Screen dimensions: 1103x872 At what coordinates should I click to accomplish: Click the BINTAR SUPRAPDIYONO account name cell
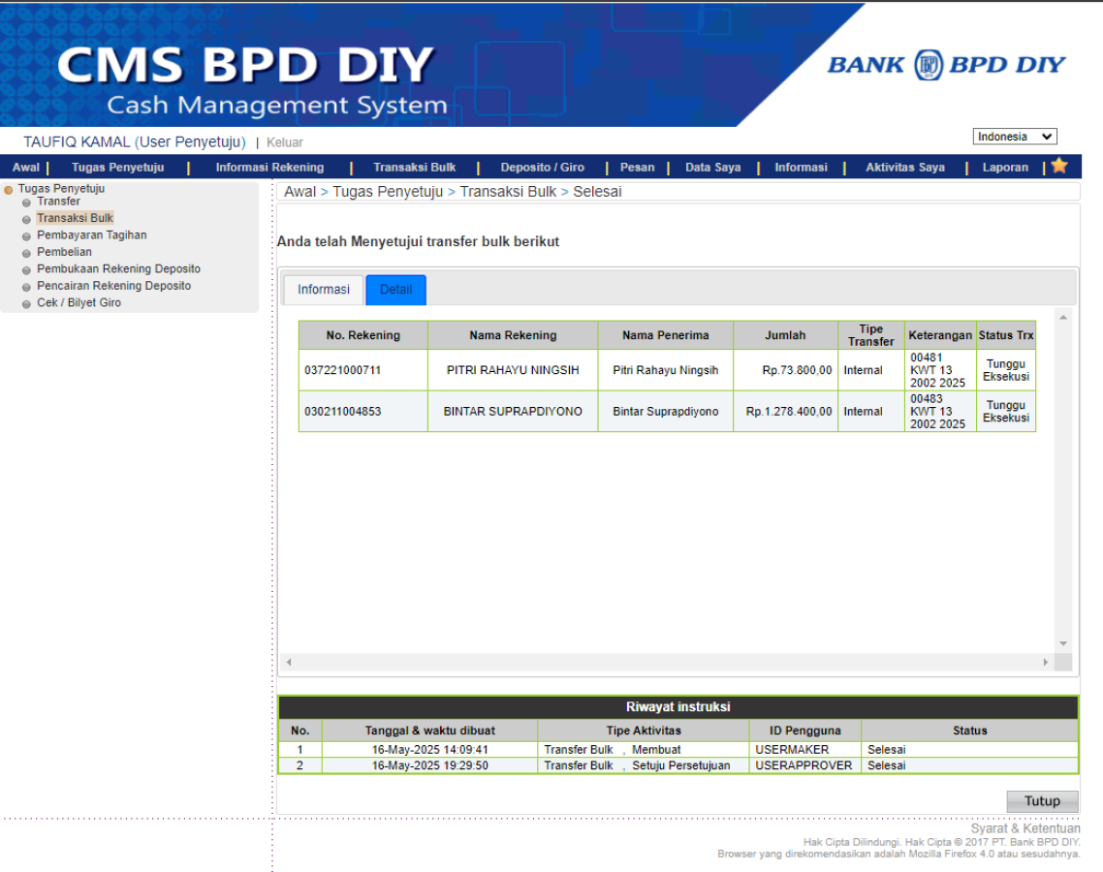(513, 412)
